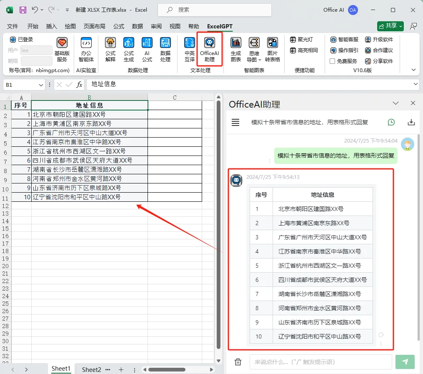Open the 中英互译 translation tool
The width and height of the screenshot is (423, 374).
pos(189,50)
